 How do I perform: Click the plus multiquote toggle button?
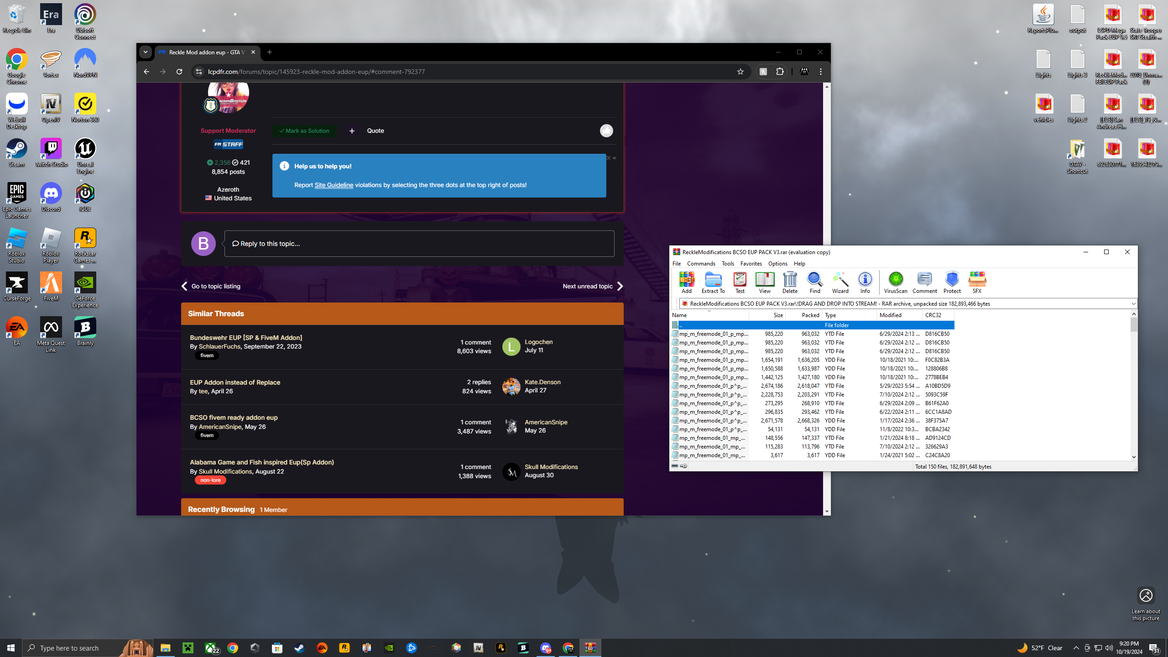tap(352, 131)
